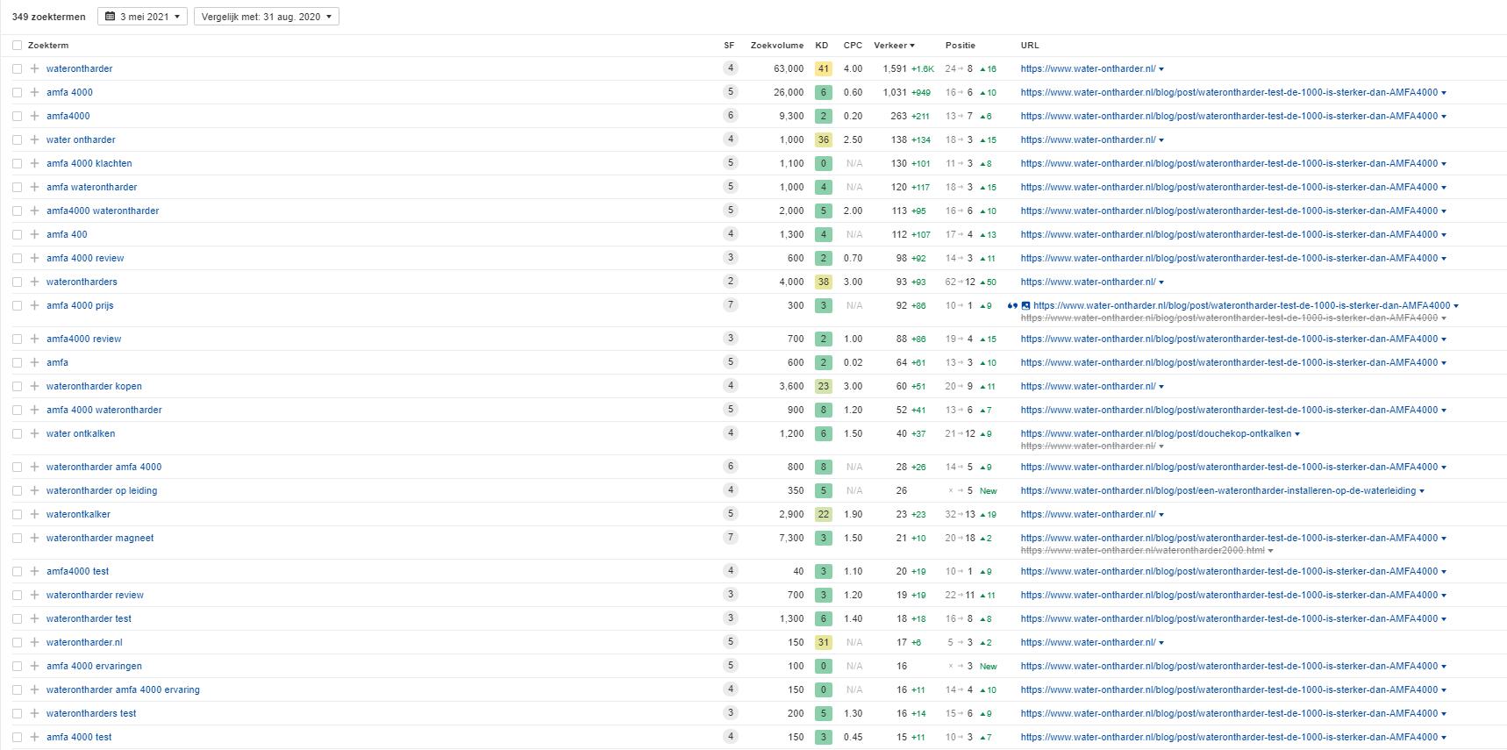Open SERP features badge for 'wateronthardеr test'

coord(730,618)
